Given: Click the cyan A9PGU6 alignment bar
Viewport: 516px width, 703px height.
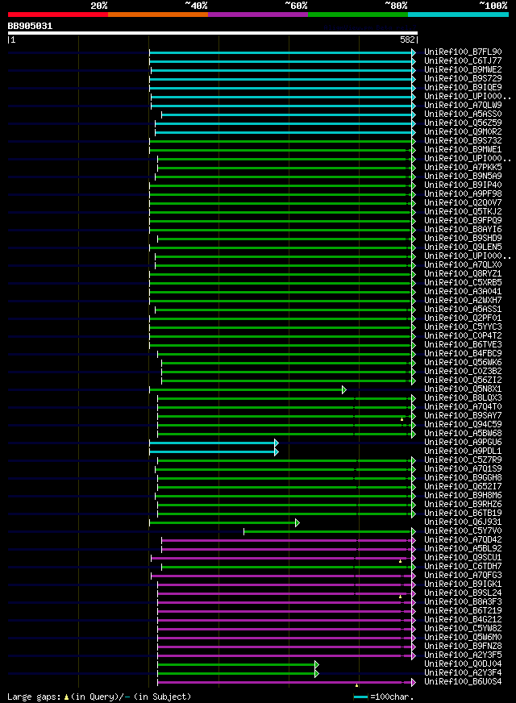Looking at the screenshot, I should pyautogui.click(x=212, y=443).
